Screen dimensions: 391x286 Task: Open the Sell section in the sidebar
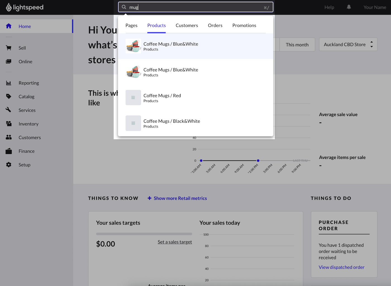[22, 48]
